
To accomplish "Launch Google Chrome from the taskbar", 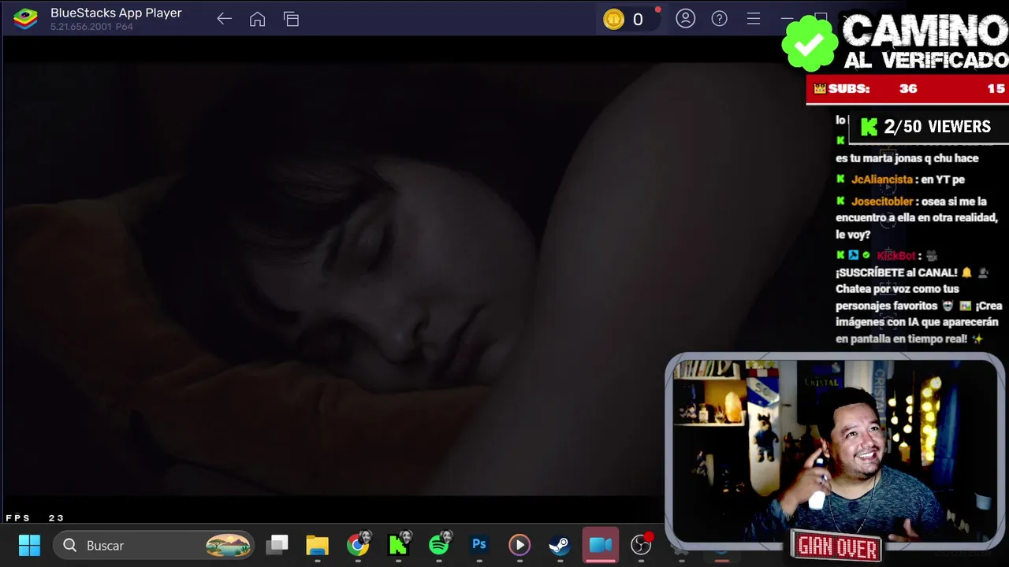I will (x=358, y=544).
